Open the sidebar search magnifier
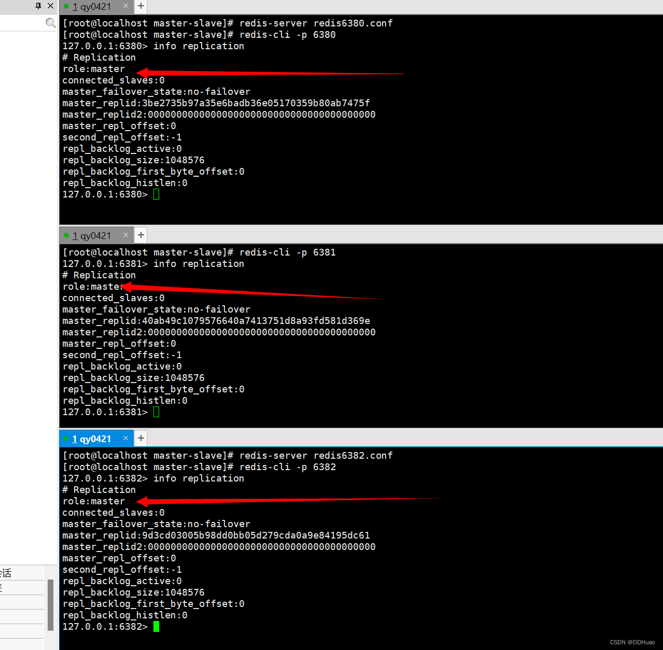 click(50, 23)
